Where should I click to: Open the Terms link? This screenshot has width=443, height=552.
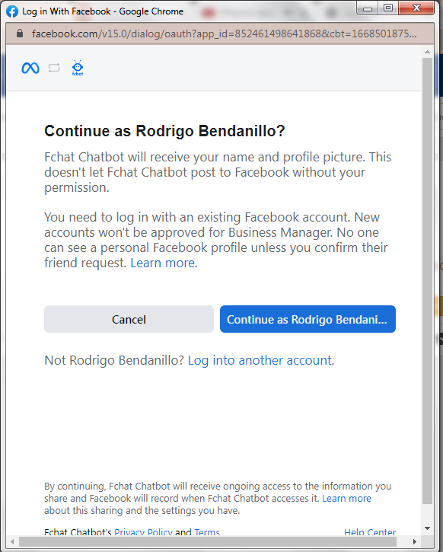click(207, 532)
